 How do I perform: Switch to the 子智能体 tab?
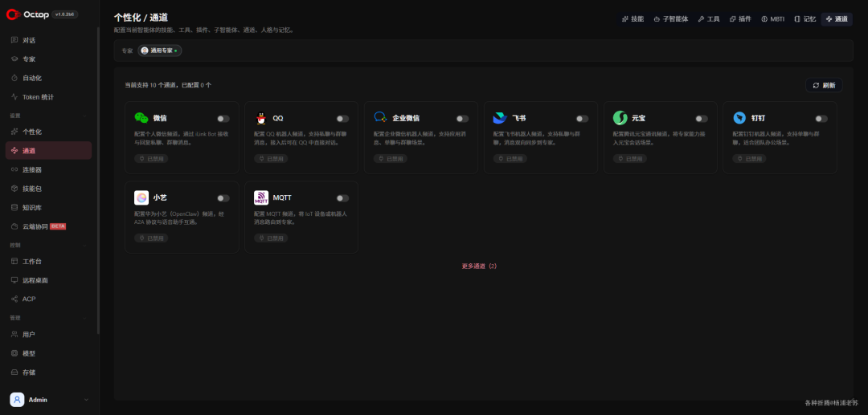pos(670,18)
